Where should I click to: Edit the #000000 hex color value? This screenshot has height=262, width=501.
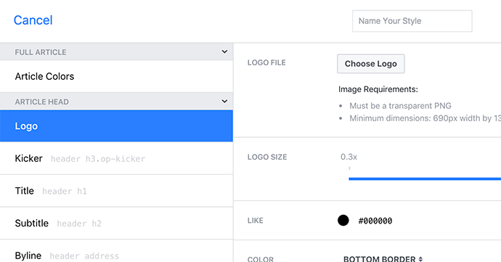375,221
